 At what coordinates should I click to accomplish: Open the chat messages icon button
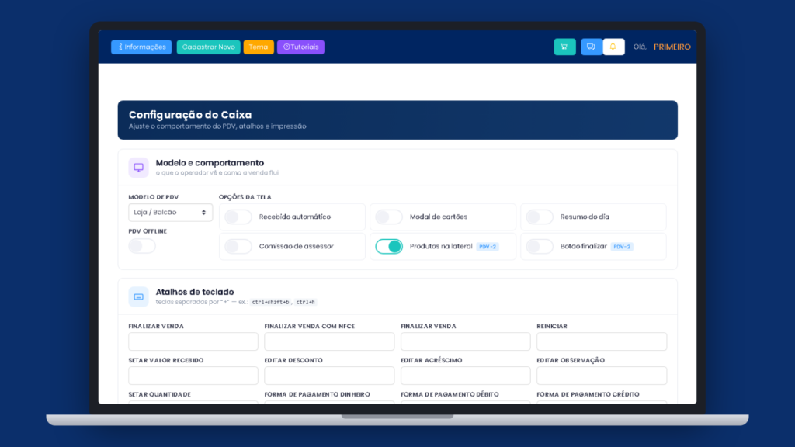pos(591,47)
